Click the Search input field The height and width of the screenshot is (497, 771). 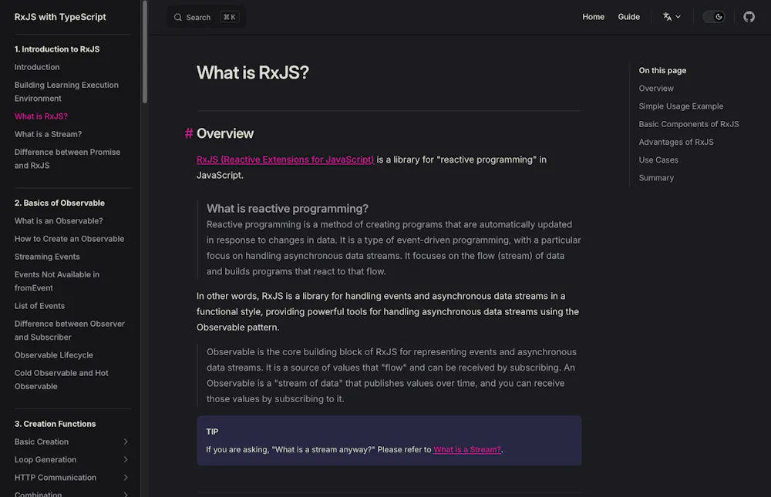coord(206,17)
